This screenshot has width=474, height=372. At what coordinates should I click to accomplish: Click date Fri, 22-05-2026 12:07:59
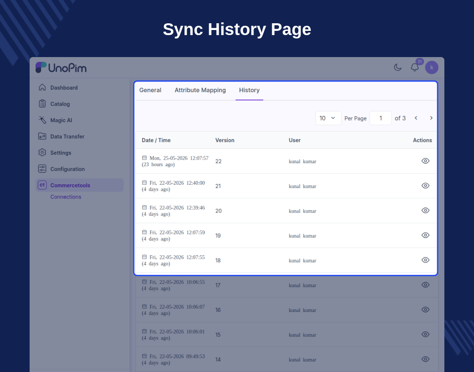pyautogui.click(x=177, y=232)
